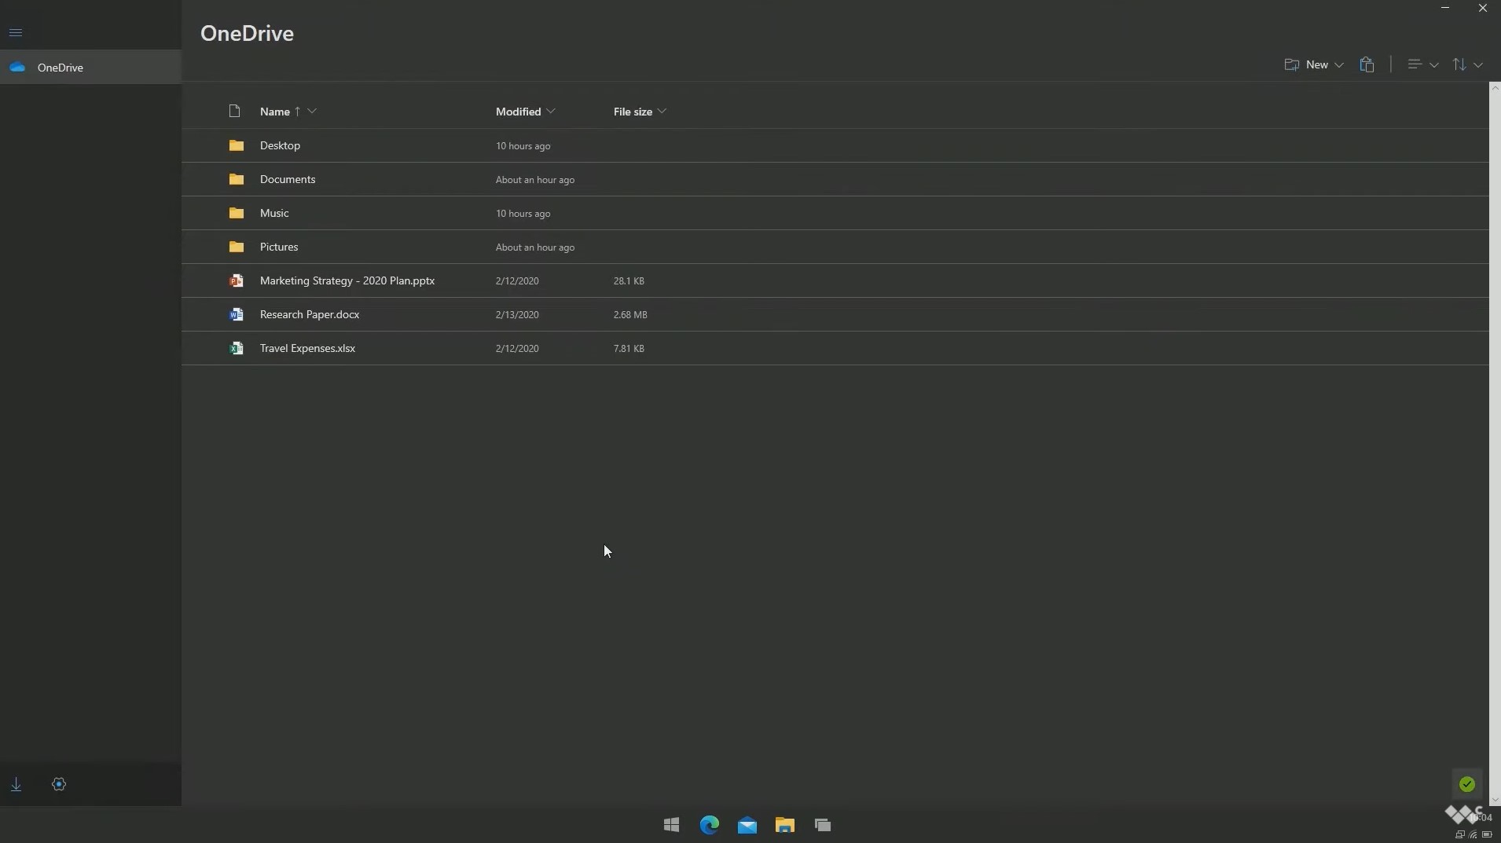The height and width of the screenshot is (843, 1501).
Task: Sort by the Modified column header
Action: (x=518, y=112)
